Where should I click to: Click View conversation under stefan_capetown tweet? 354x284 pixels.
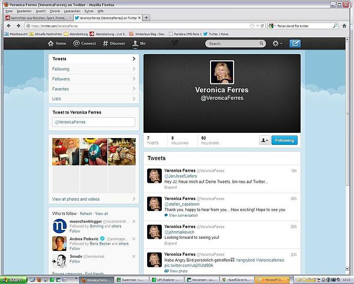181,215
